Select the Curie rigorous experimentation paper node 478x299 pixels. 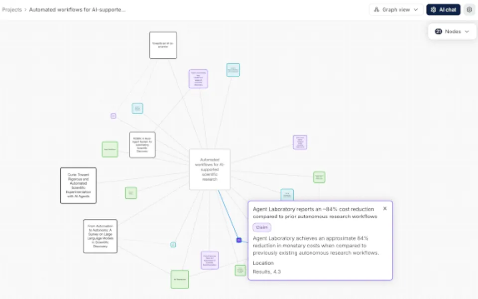[78, 185]
